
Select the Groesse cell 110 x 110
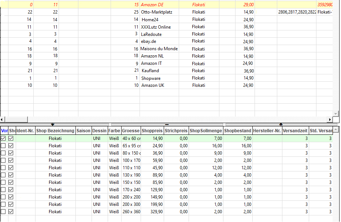click(131, 168)
